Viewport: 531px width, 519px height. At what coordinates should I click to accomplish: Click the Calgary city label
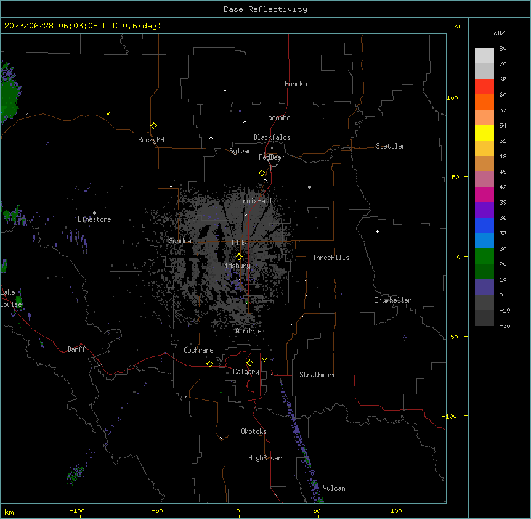(246, 372)
